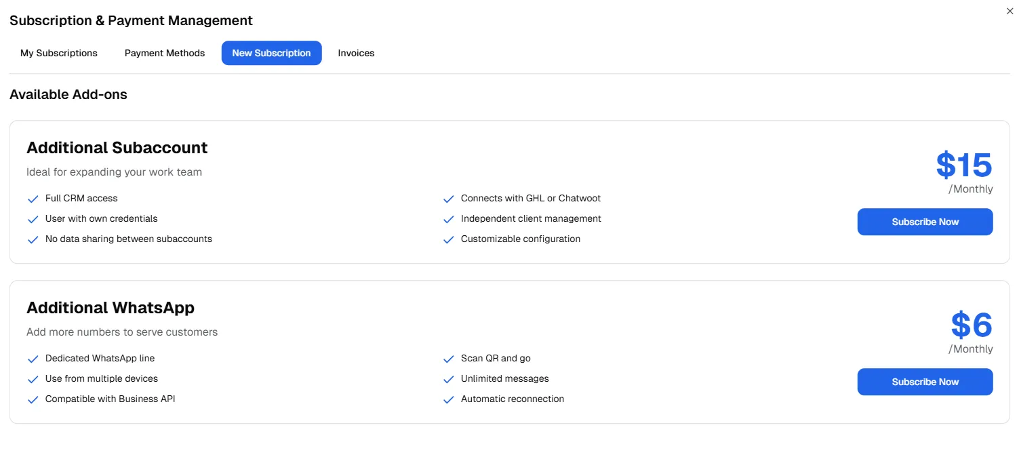The height and width of the screenshot is (457, 1019).
Task: Click checkmark next to Customizable configuration
Action: [x=448, y=239]
